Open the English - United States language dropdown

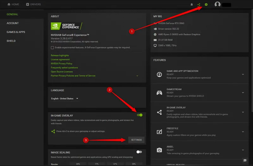point(65,99)
